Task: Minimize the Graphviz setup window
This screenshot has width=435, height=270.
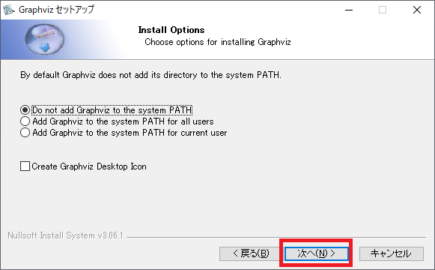Action: 349,10
